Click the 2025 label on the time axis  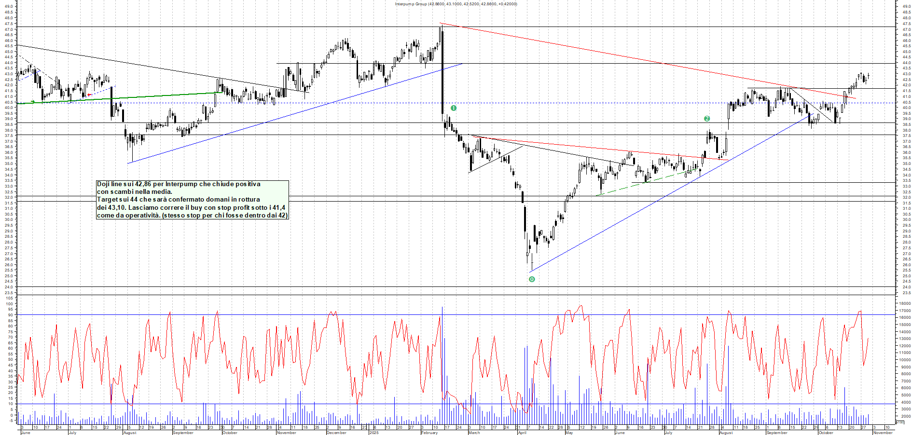click(x=373, y=433)
